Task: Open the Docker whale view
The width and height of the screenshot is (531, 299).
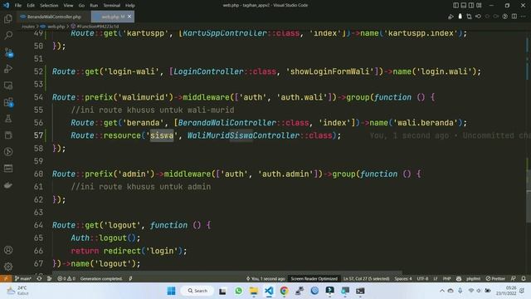Action: pos(8,184)
